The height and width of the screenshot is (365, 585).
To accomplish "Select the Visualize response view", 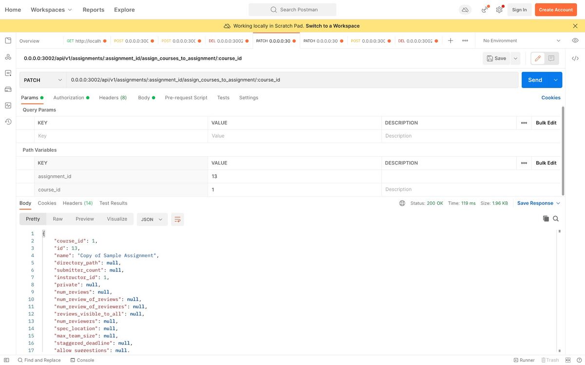I will [117, 219].
